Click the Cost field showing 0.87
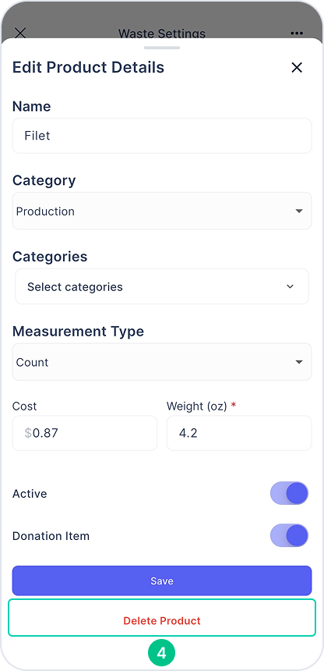324x671 pixels. point(85,433)
